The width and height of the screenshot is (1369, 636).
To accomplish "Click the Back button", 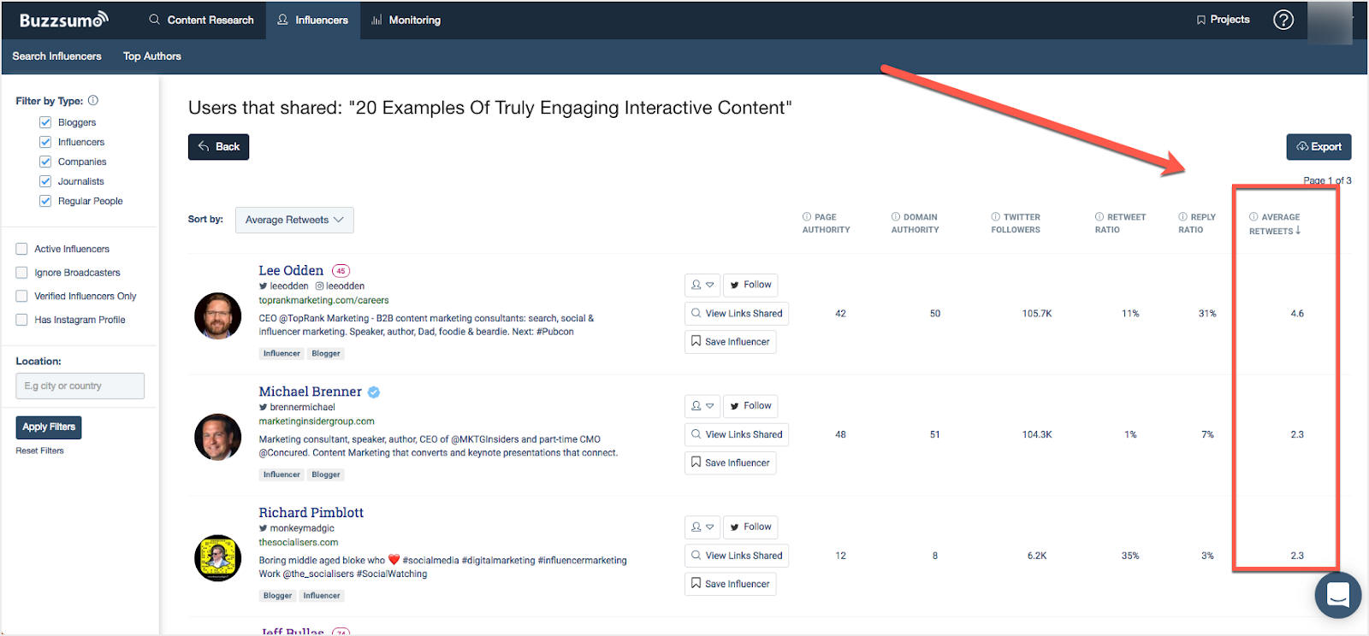I will coord(218,147).
